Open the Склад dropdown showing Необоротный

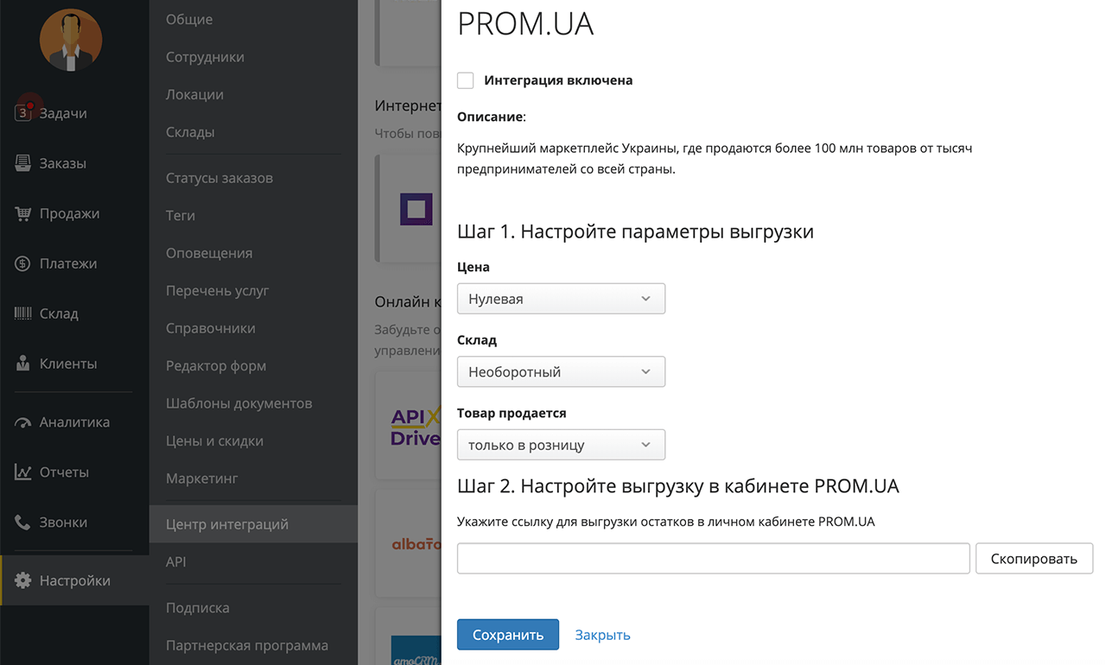(561, 372)
